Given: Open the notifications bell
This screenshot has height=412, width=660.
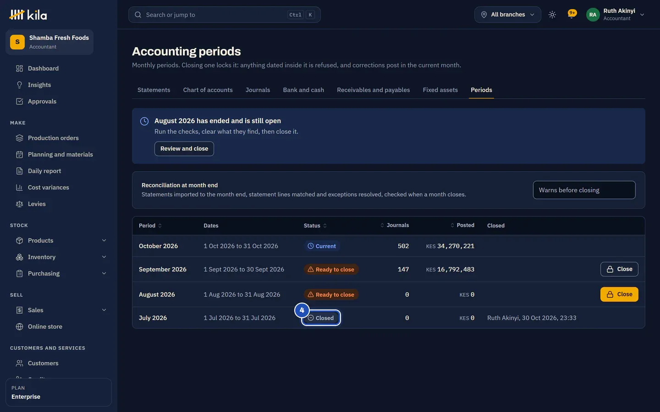Looking at the screenshot, I should point(572,14).
